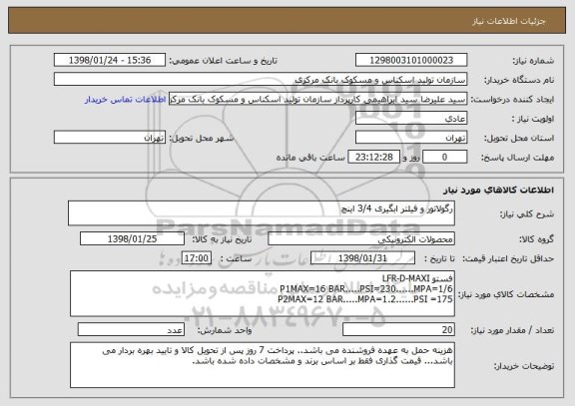Click the text ساعت باقی مانده
Viewport: 575px width, 406px height.
[310, 158]
